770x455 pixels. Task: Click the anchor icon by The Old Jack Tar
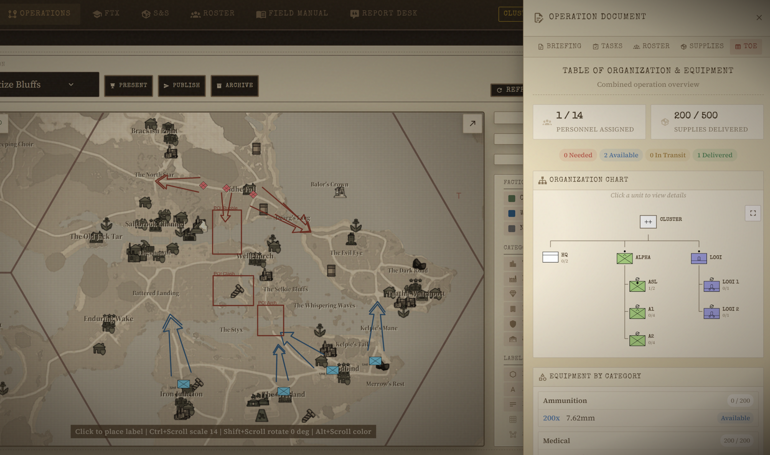106,224
